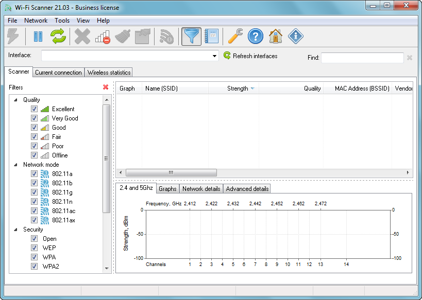The image size is (422, 300).
Task: Sort by MAC Address (BSSID) column
Action: pyautogui.click(x=358, y=89)
